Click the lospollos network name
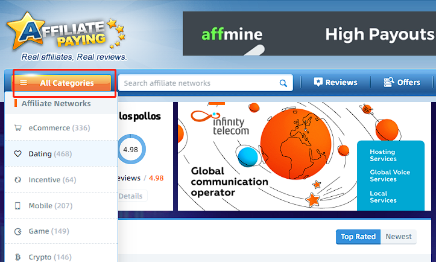This screenshot has height=262, width=436. (x=140, y=116)
